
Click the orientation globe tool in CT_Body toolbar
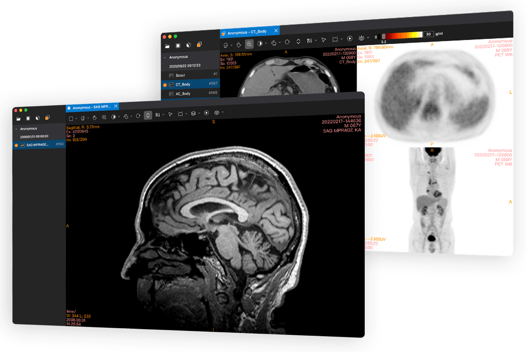[225, 45]
